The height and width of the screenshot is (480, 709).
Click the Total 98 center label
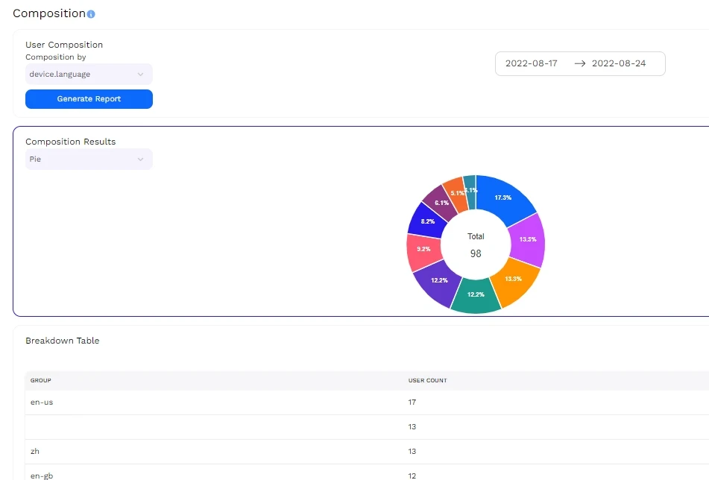pyautogui.click(x=476, y=245)
